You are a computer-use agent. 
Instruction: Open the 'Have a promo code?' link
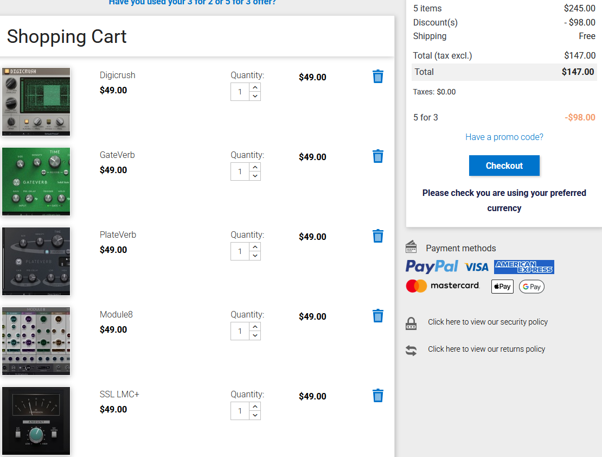click(x=504, y=137)
